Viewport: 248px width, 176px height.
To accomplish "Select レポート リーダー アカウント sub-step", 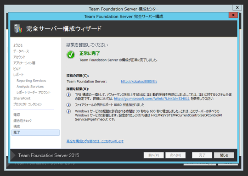I will point(34,93).
